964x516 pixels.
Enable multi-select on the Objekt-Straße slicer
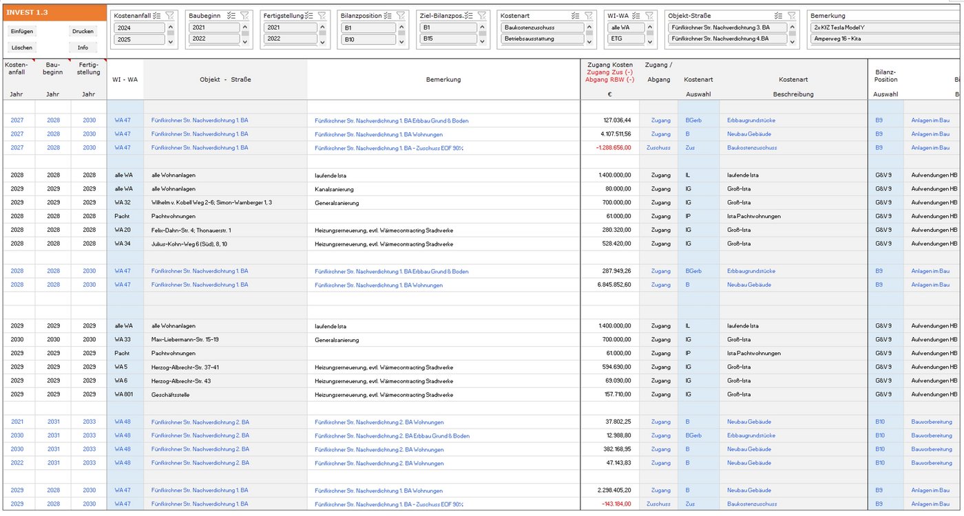click(x=778, y=15)
